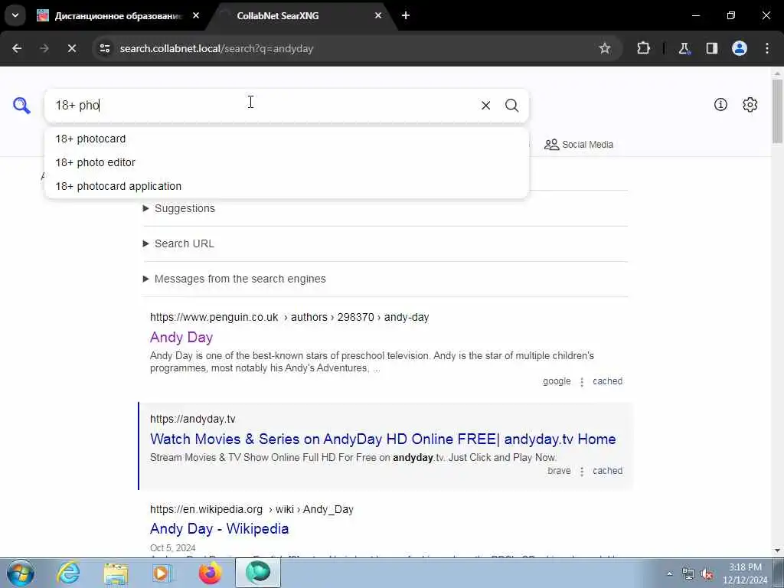Choose suggestion '18+ photocard application'
Image resolution: width=784 pixels, height=588 pixels.
tap(286, 186)
